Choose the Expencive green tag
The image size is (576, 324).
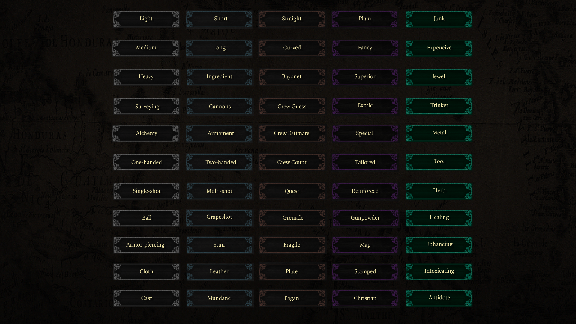tap(439, 48)
